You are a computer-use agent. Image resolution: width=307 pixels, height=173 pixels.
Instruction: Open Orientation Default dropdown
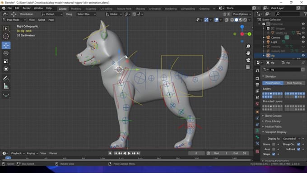pyautogui.click(x=52, y=14)
